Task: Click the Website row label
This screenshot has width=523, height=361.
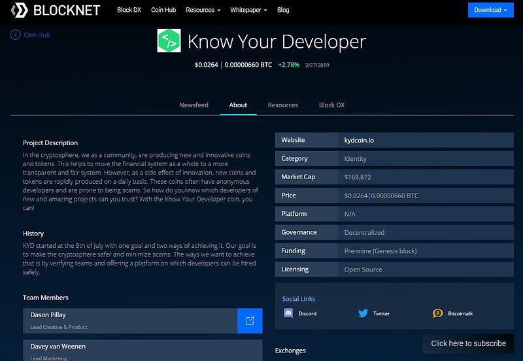Action: pos(293,140)
